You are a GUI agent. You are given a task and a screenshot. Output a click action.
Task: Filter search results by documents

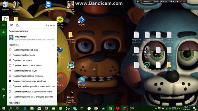[17, 25]
